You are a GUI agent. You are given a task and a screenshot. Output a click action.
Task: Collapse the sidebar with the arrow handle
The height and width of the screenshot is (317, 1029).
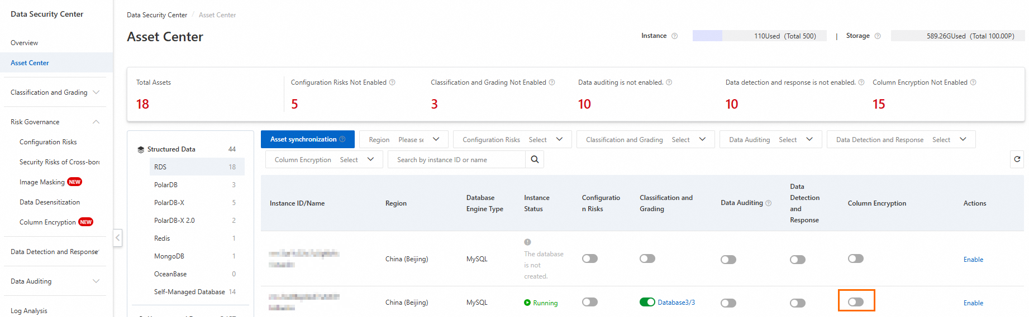117,238
